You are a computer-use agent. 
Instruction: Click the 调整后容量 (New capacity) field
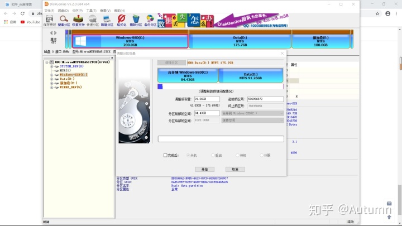point(207,99)
